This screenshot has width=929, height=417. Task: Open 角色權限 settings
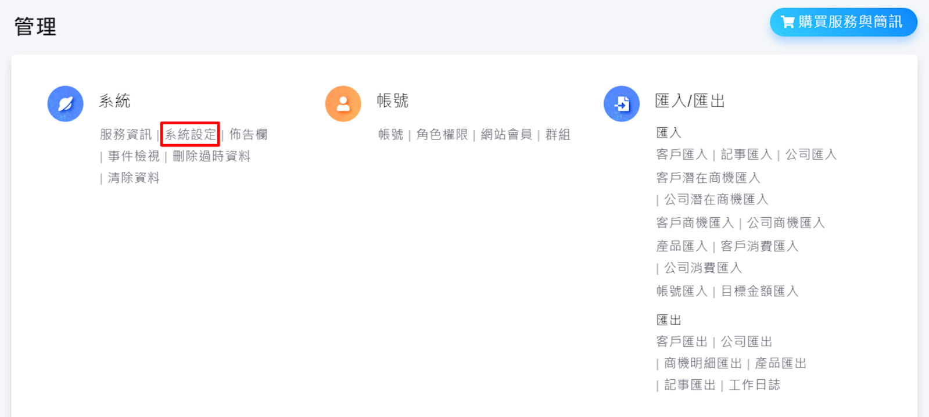pos(442,135)
